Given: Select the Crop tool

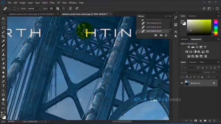Looking at the screenshot, I should (3, 37).
